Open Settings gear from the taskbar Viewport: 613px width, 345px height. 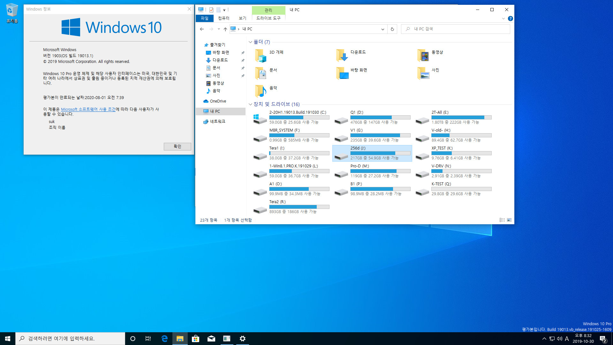point(243,339)
